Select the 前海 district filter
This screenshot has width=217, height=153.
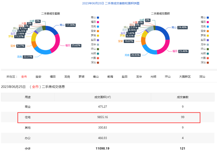tap(110, 77)
